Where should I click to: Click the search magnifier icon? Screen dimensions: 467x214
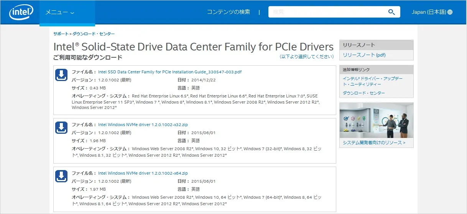pos(391,12)
